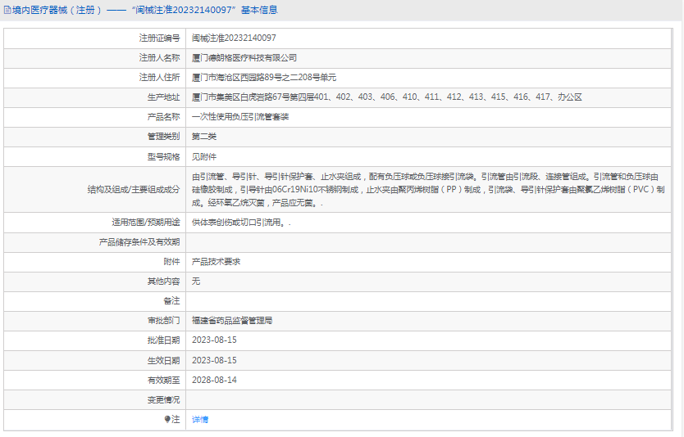Click the 生产地址 label
Screen dimensions: 684x437
(x=163, y=97)
